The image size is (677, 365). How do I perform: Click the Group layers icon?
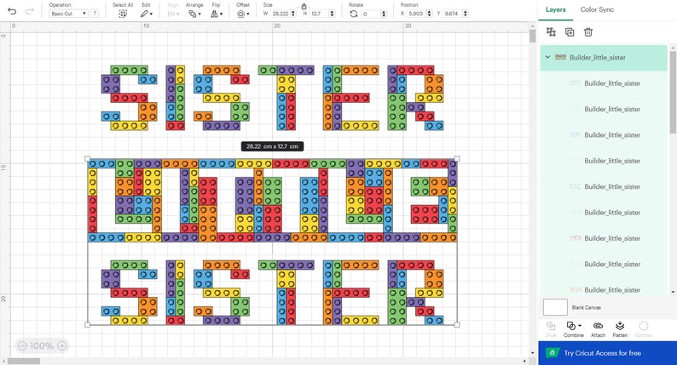[x=551, y=31]
